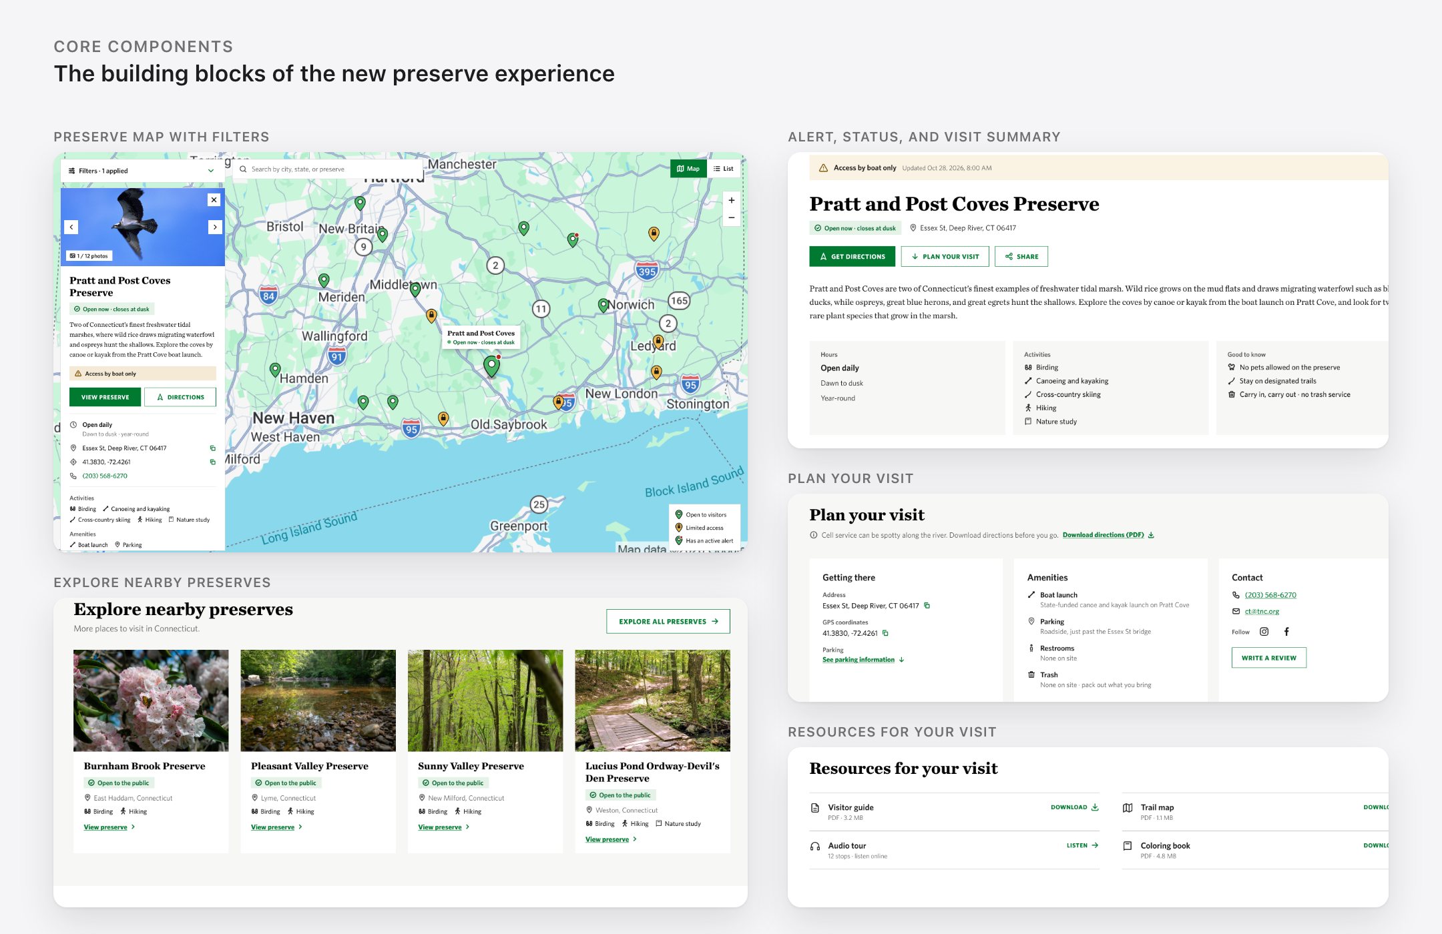Open the Burnham Brook Preserve photo
Image resolution: width=1442 pixels, height=934 pixels.
point(151,700)
